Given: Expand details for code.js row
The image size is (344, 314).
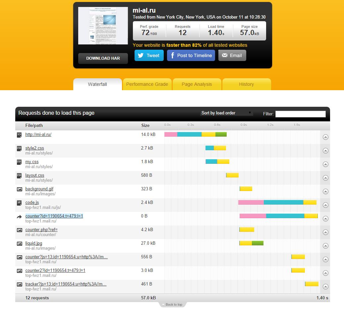Looking at the screenshot, I should pyautogui.click(x=325, y=205).
